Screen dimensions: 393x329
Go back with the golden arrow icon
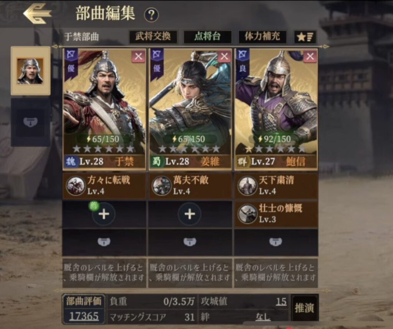(37, 13)
